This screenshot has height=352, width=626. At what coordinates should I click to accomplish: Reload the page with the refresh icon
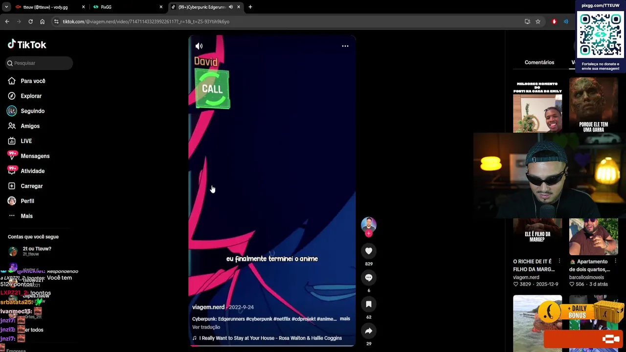pos(30,22)
